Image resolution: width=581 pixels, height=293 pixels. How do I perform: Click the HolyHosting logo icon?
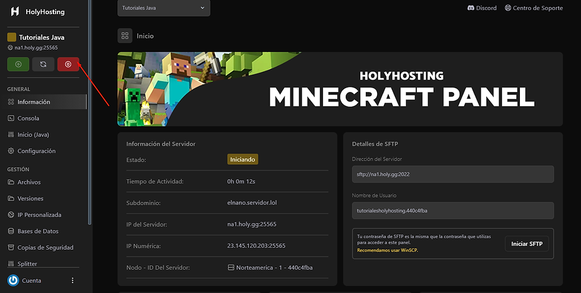15,11
